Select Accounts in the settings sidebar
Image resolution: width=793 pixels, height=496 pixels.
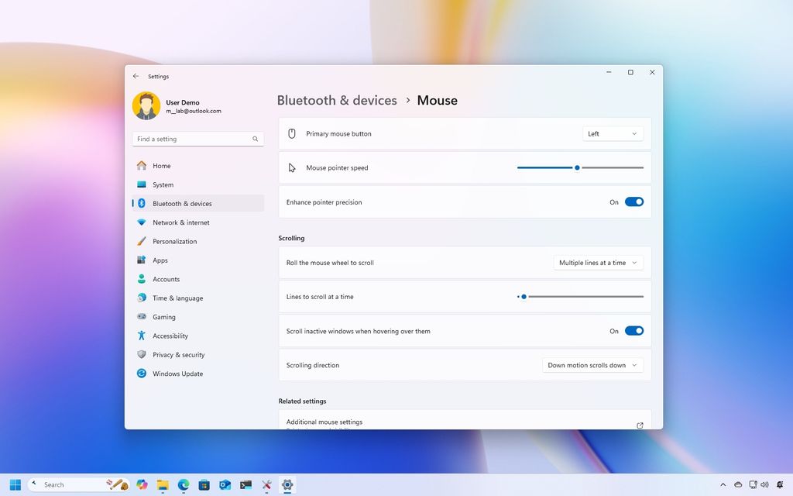coord(166,279)
